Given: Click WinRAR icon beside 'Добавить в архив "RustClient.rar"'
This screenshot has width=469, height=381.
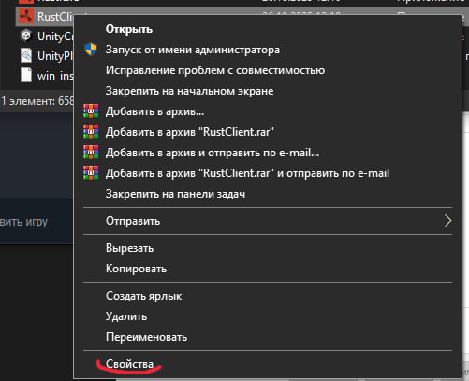Looking at the screenshot, I should [91, 131].
